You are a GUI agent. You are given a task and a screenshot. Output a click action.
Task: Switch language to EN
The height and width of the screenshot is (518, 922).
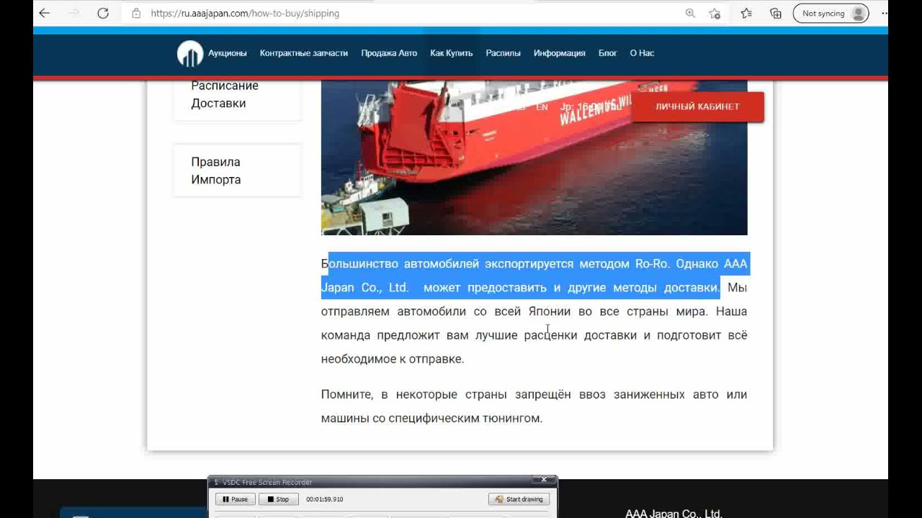[542, 106]
